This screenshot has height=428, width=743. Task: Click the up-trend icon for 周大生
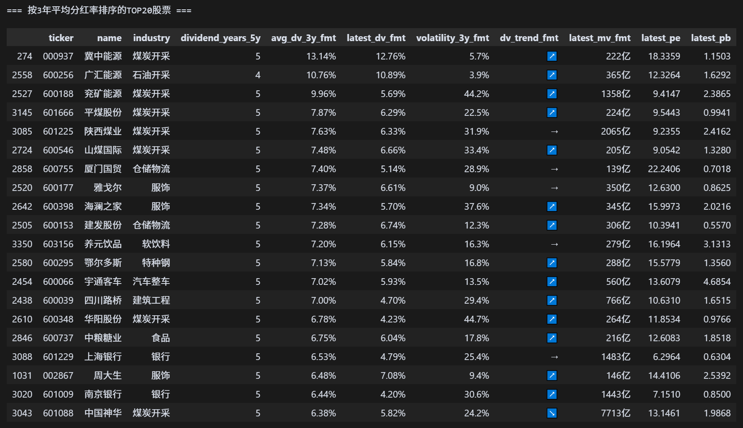pyautogui.click(x=552, y=376)
